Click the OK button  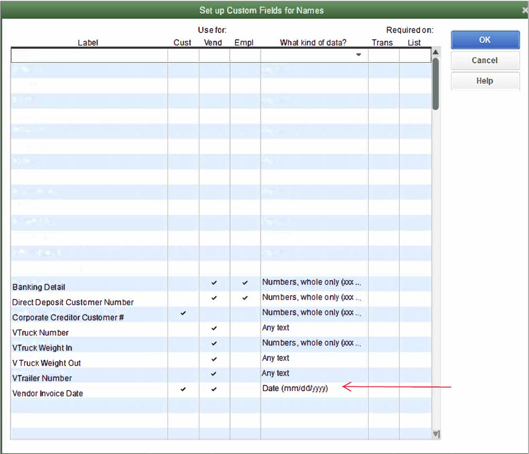[484, 40]
